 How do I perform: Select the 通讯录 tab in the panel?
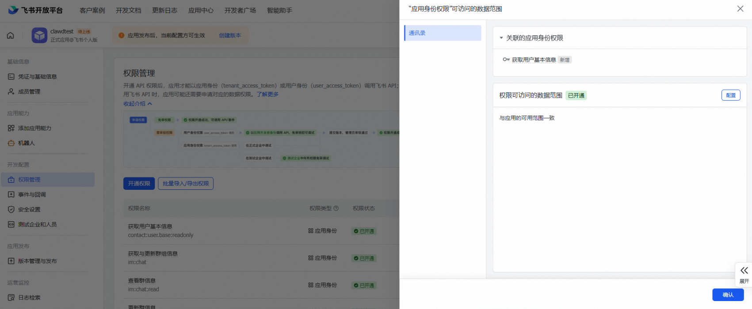[x=443, y=33]
